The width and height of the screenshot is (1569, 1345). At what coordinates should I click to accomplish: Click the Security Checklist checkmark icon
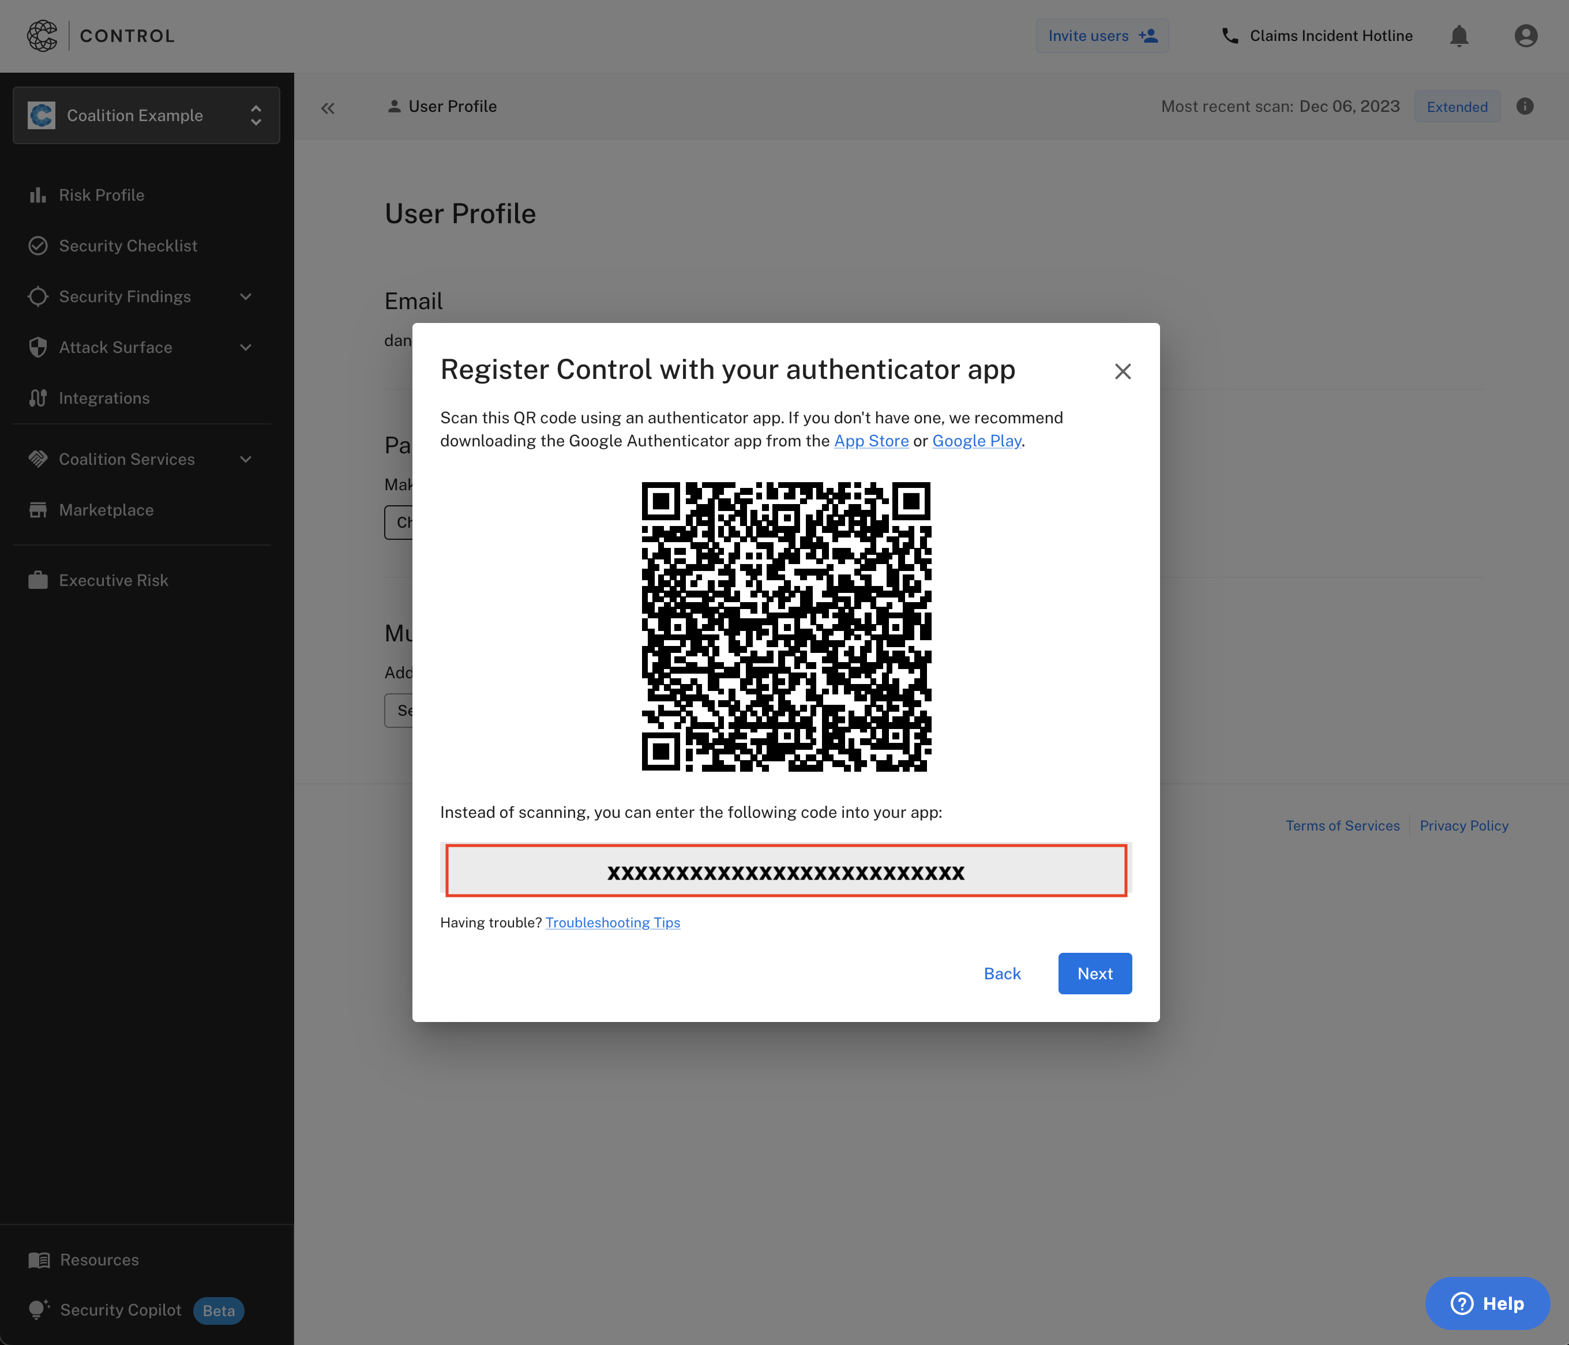(x=38, y=245)
